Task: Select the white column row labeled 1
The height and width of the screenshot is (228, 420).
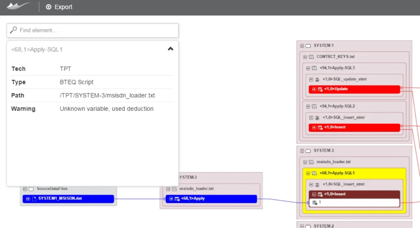Action: pyautogui.click(x=355, y=203)
